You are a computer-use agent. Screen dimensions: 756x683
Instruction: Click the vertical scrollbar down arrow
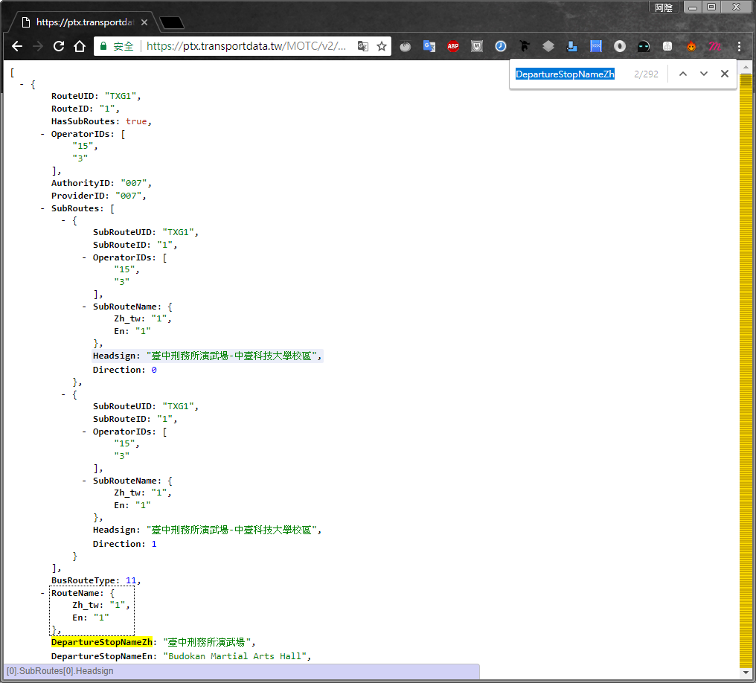[x=746, y=672]
